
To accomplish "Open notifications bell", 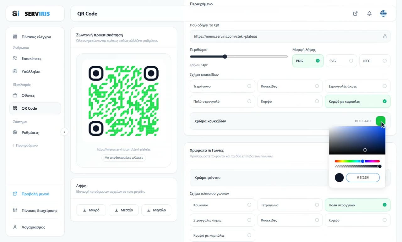I will click(x=369, y=14).
